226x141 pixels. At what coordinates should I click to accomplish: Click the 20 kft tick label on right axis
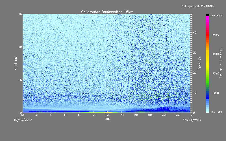[x=195, y=73]
